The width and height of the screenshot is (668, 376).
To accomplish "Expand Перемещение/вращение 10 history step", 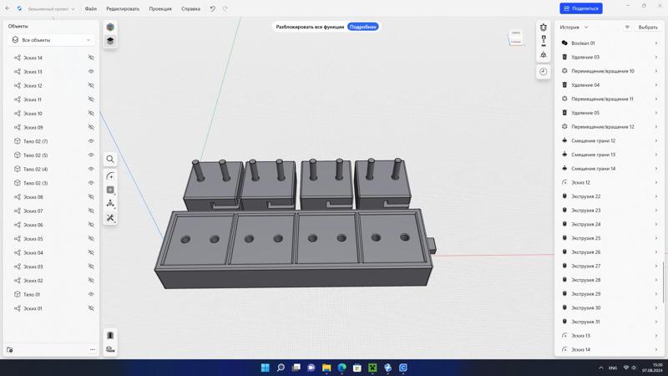I will click(656, 71).
